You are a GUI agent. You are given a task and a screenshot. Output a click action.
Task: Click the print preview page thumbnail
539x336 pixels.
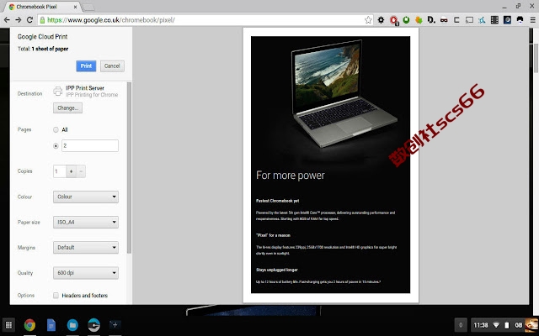pos(331,165)
